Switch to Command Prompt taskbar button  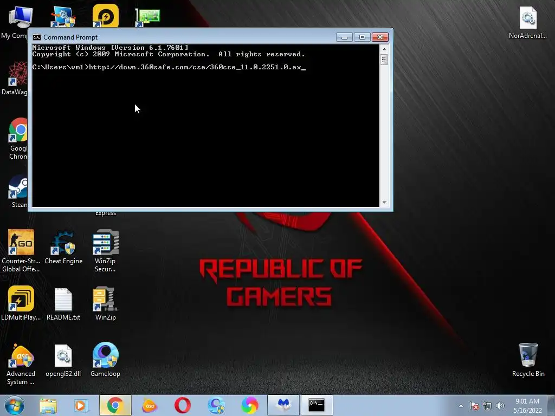point(317,405)
